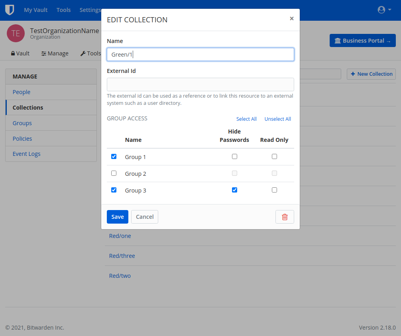
Task: Click Unselect All group access
Action: 277,119
